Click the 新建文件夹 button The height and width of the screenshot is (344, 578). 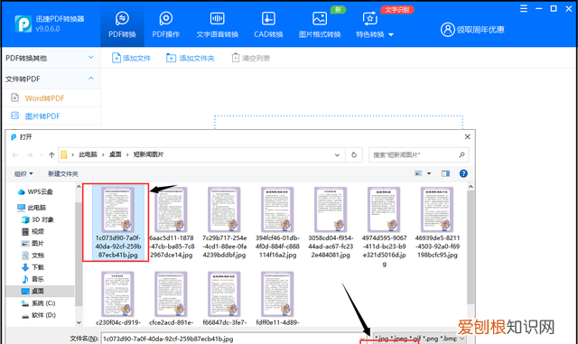[x=62, y=173]
